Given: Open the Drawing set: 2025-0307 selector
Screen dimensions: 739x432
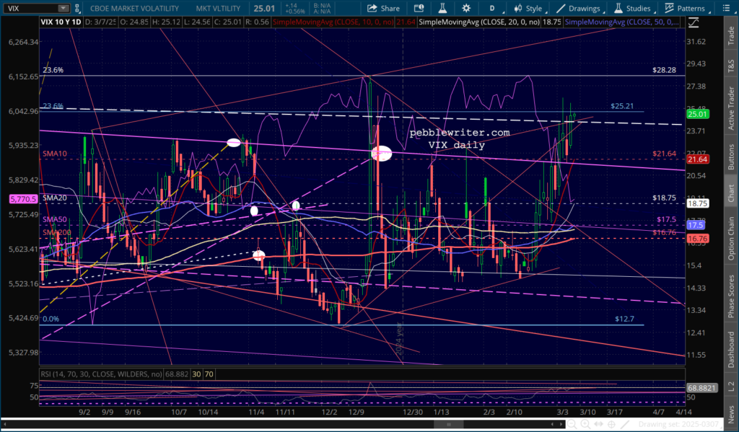Looking at the screenshot, I should (x=678, y=425).
